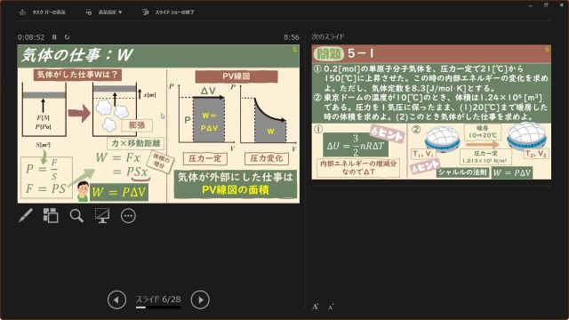Pause the presentation timer

point(54,37)
